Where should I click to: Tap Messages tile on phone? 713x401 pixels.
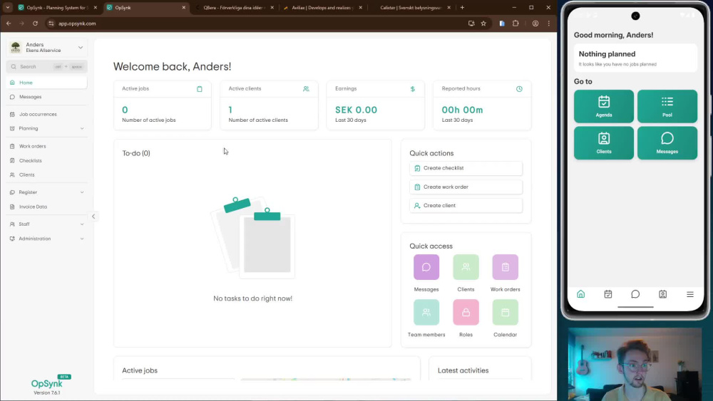pos(667,143)
